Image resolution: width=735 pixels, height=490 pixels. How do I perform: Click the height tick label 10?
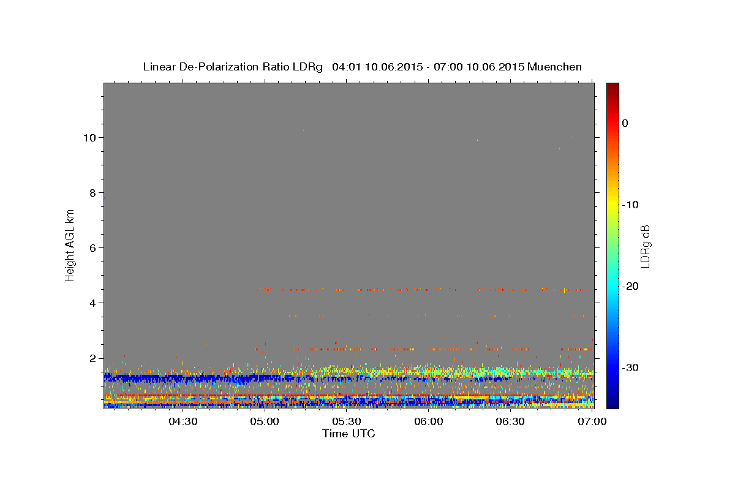point(90,137)
